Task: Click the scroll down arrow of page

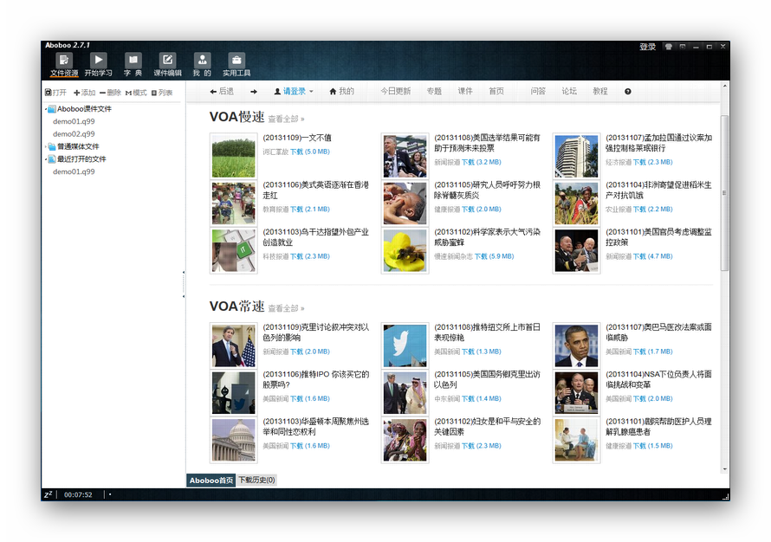Action: click(725, 469)
